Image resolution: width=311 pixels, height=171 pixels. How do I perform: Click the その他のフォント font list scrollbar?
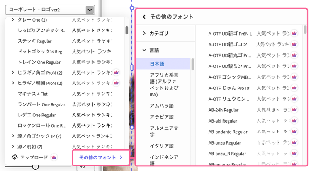coord(305,29)
